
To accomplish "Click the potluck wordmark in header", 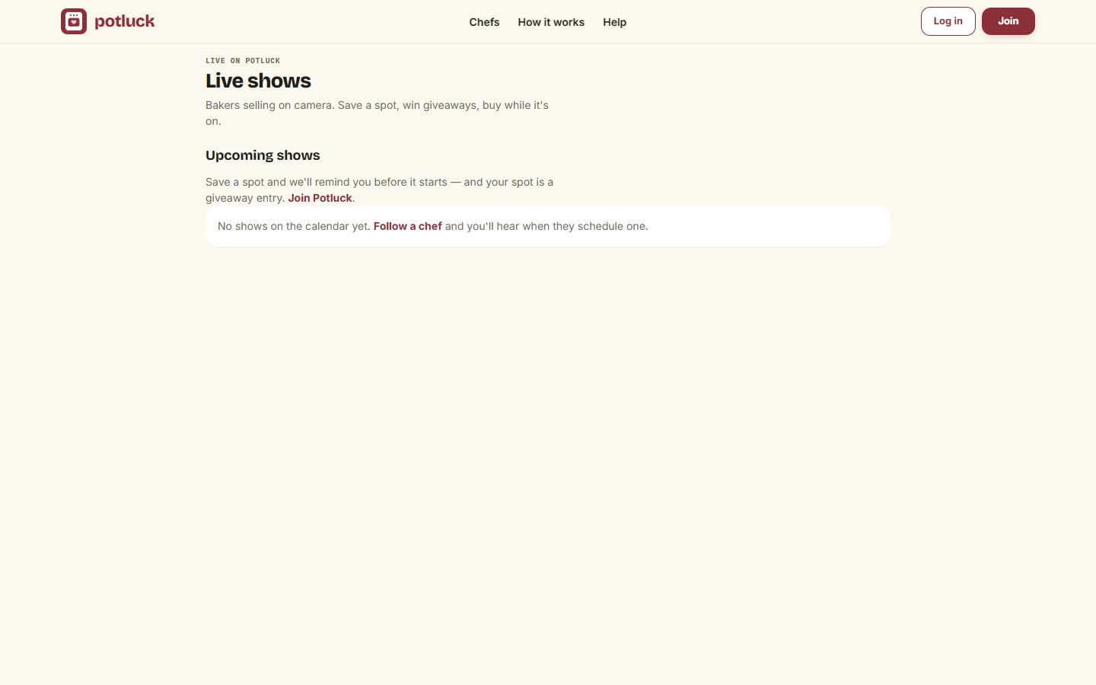I will (x=124, y=21).
